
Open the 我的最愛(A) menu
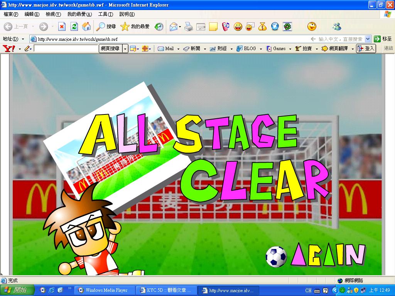pos(79,14)
